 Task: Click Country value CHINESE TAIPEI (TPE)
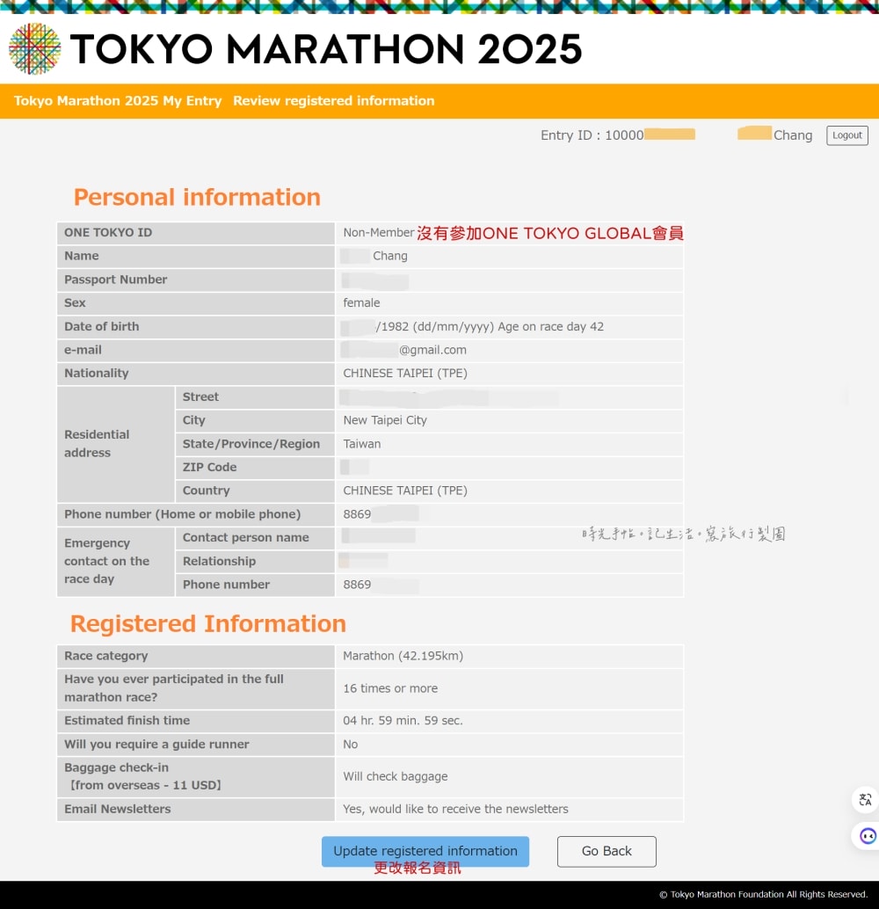[x=404, y=491]
